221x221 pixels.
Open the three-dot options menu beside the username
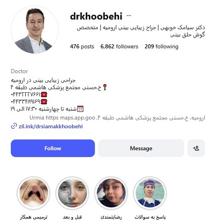click(x=129, y=15)
